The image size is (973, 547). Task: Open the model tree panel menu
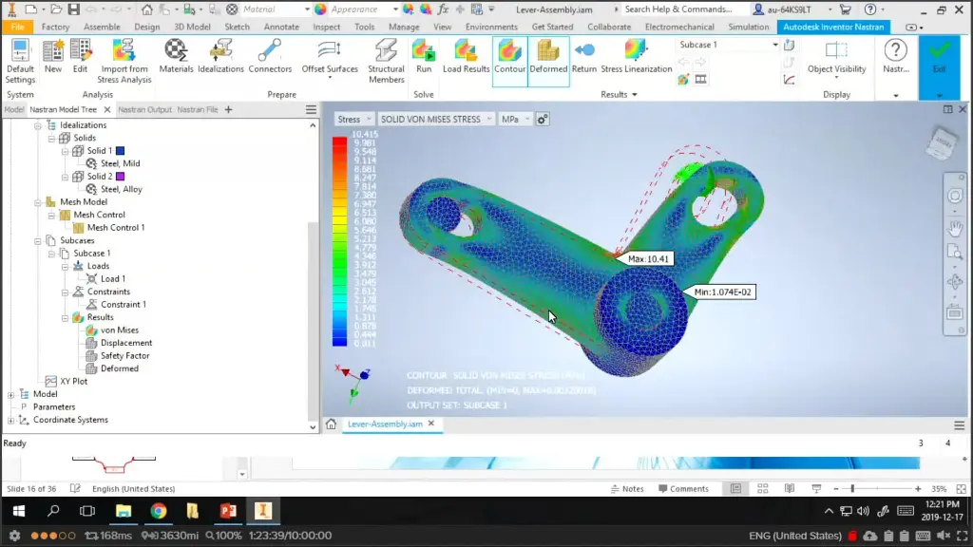tap(311, 109)
